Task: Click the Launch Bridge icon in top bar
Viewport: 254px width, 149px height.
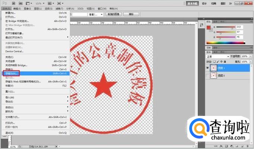Action: (x=13, y=3)
